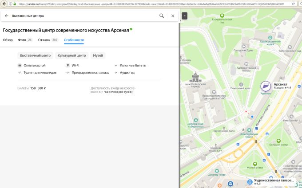The image size is (302, 188).
Task: Go back using search panel arrow
Action: tap(7, 16)
